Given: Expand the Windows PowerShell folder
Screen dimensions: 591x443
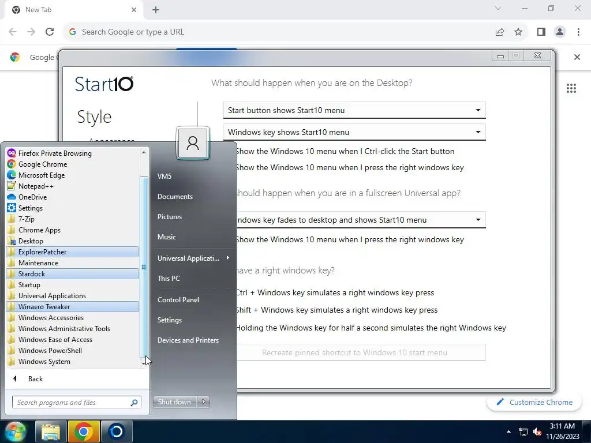Looking at the screenshot, I should click(x=72, y=350).
